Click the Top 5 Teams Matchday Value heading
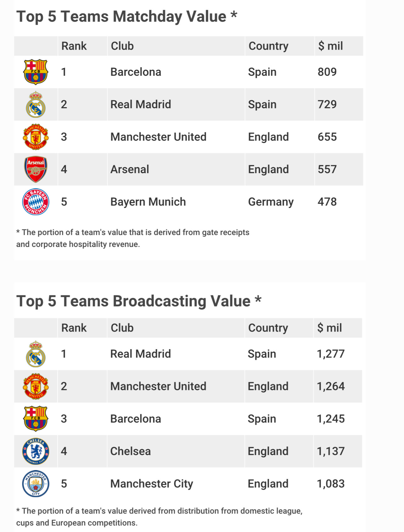 126,17
